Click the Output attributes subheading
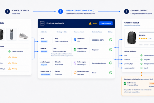 click(x=130, y=51)
